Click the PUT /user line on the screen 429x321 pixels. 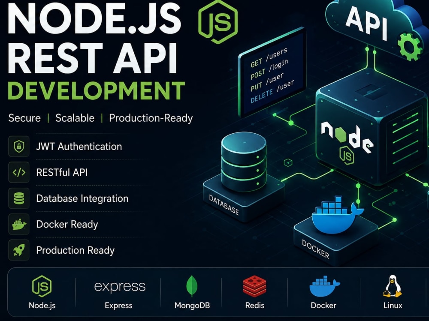click(x=267, y=82)
